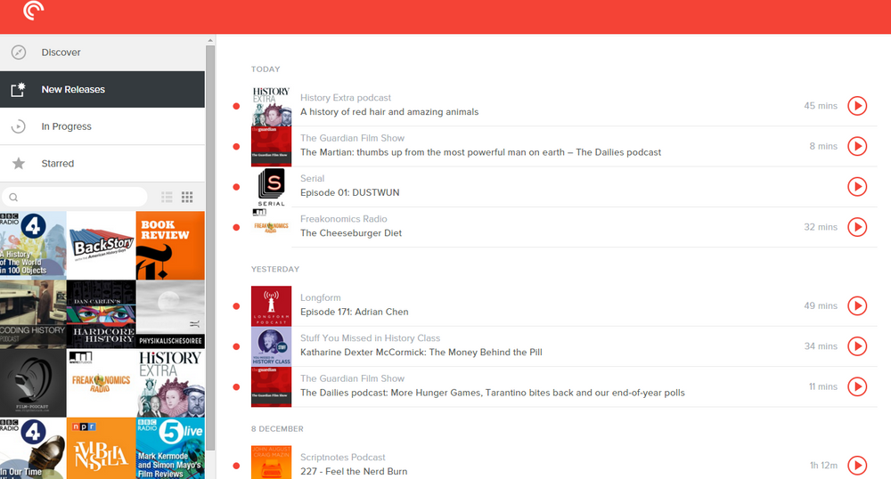The width and height of the screenshot is (891, 479).
Task: Play the History Extra red hair episode
Action: [856, 106]
